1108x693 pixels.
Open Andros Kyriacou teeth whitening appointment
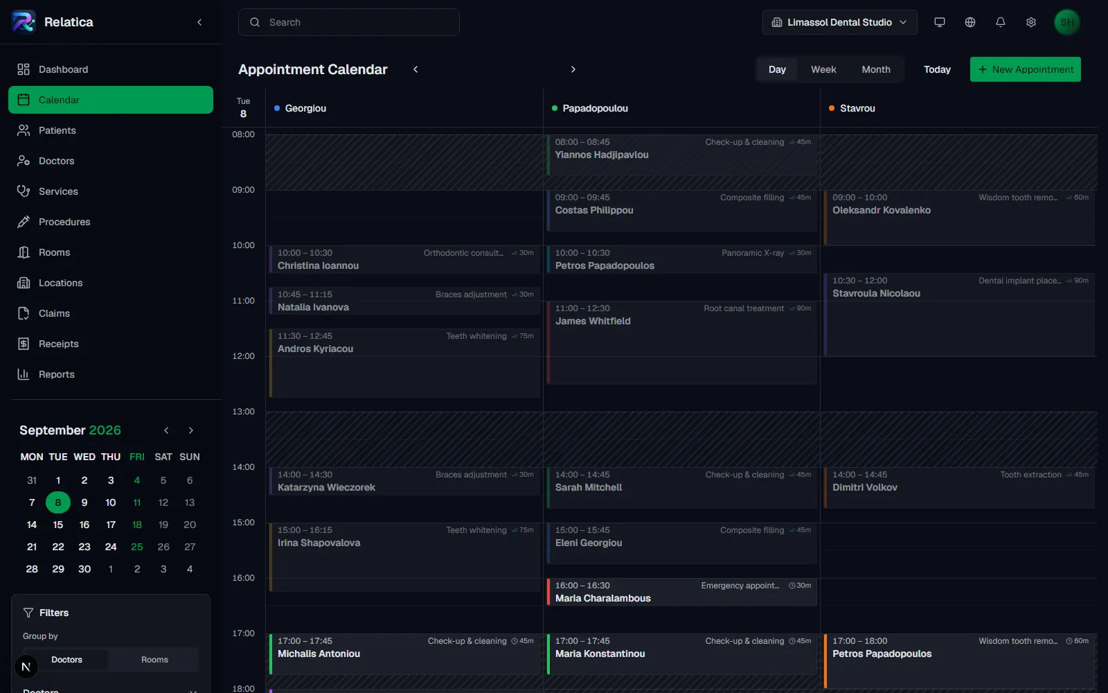[x=404, y=363]
